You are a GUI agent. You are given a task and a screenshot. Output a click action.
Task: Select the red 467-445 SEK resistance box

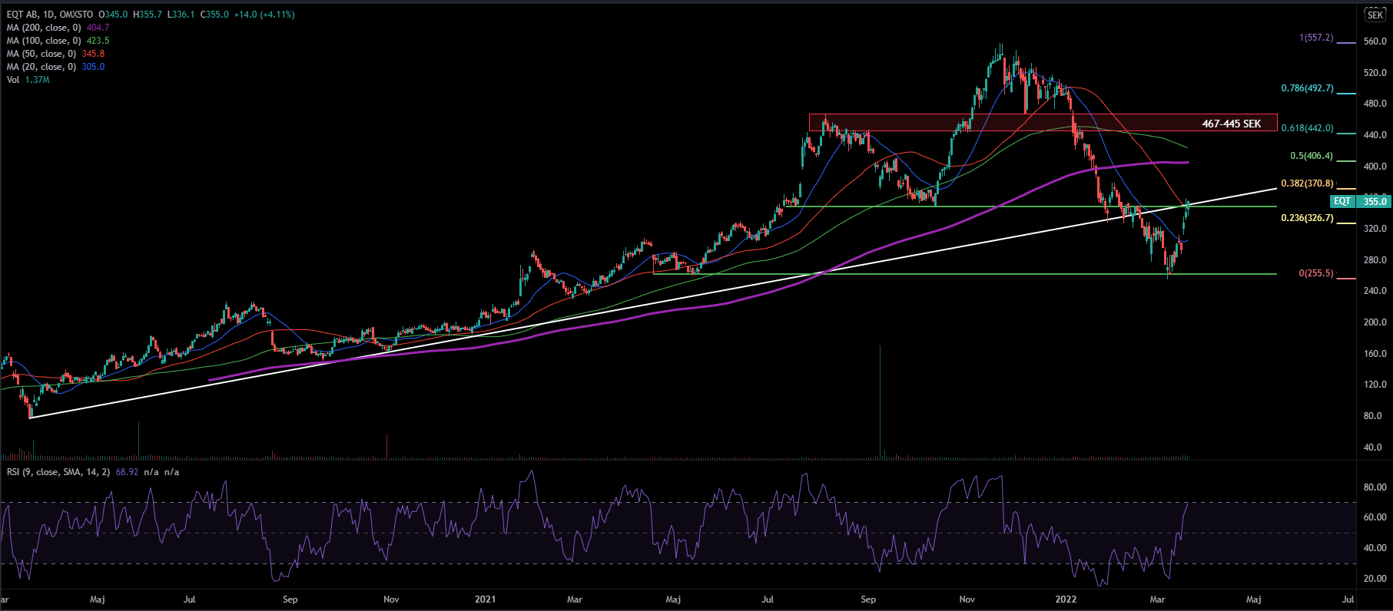coord(1042,123)
